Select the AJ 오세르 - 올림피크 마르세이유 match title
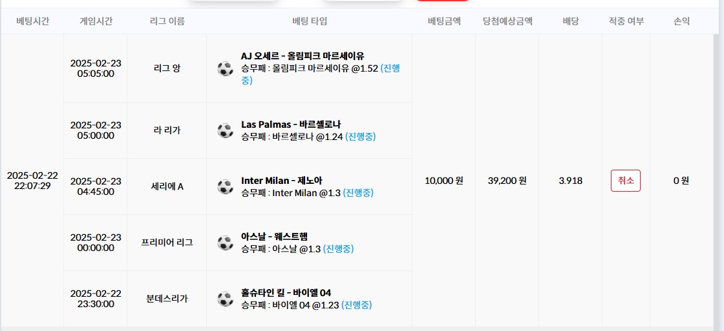 303,56
